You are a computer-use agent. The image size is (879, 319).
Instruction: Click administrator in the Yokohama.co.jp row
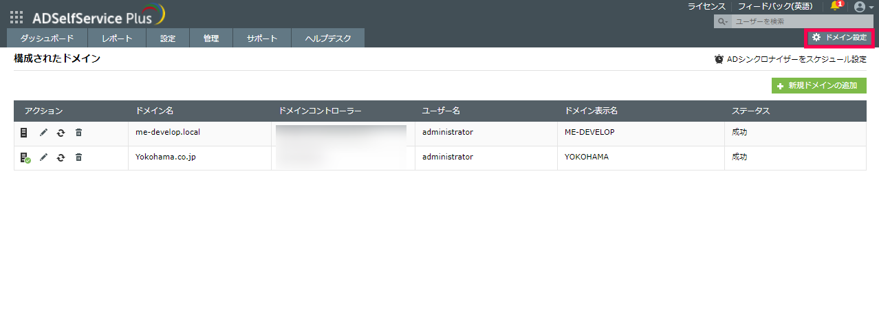click(447, 157)
